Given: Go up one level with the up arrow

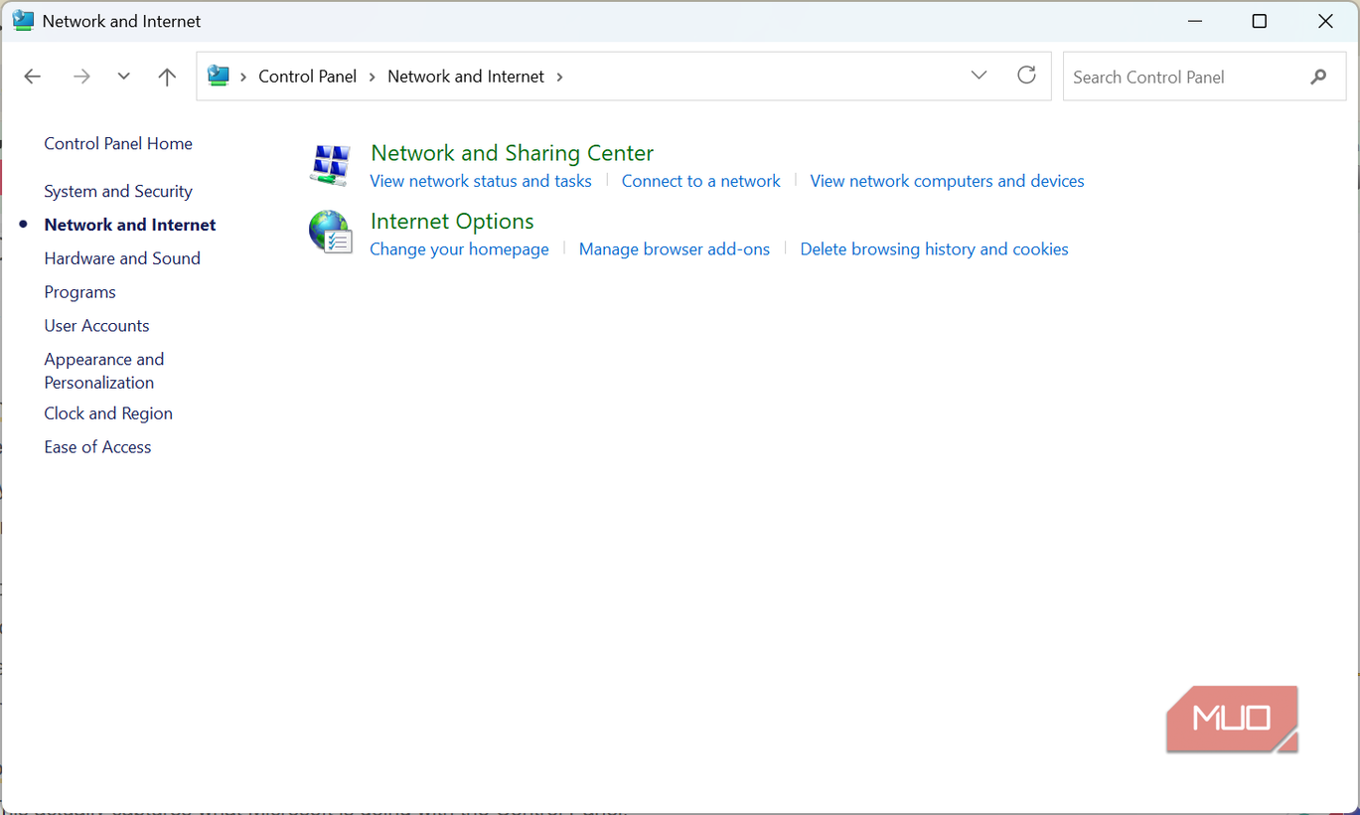Looking at the screenshot, I should click(167, 77).
